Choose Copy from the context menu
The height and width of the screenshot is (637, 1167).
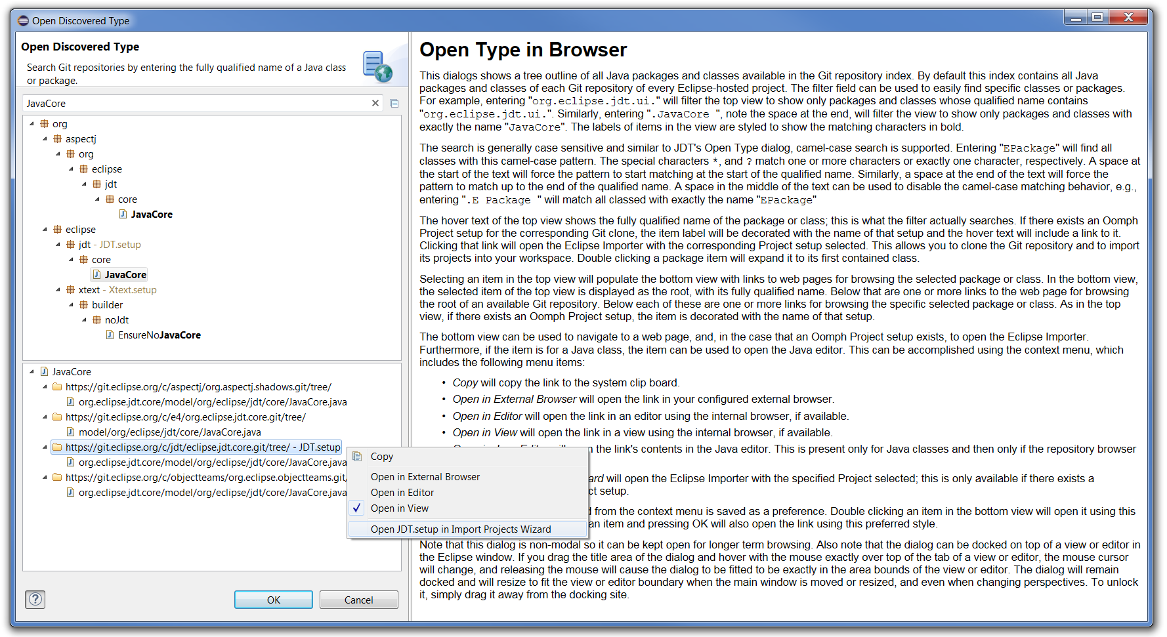pos(467,457)
